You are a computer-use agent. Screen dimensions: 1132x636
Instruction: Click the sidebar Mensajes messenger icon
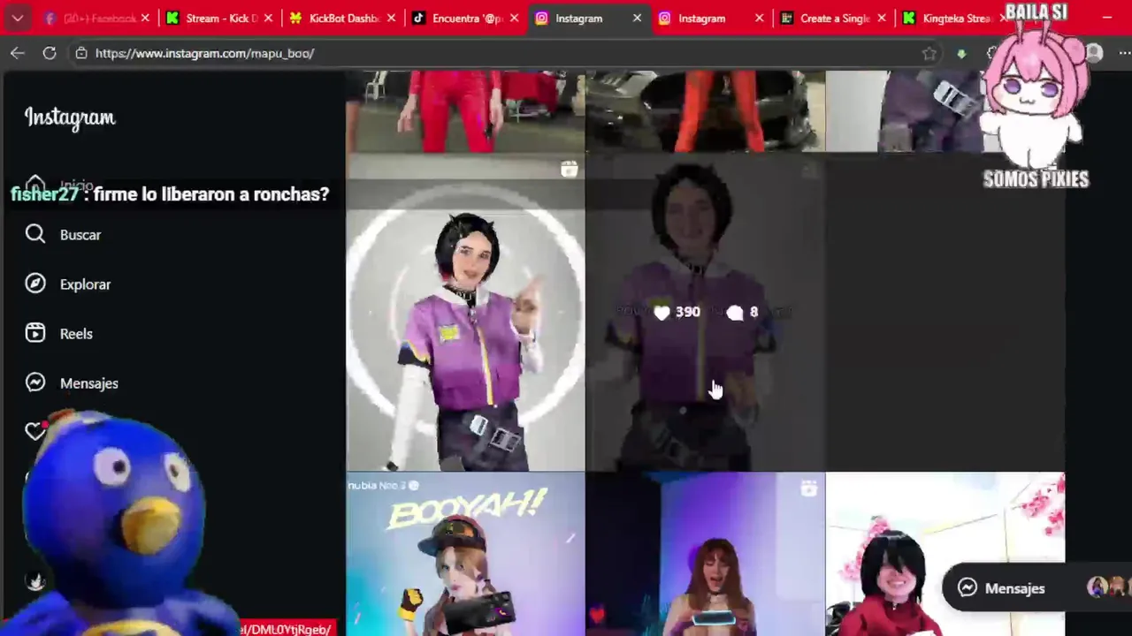pos(35,382)
